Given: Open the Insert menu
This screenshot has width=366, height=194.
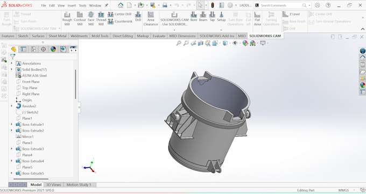Looking at the screenshot, I should [72, 5].
